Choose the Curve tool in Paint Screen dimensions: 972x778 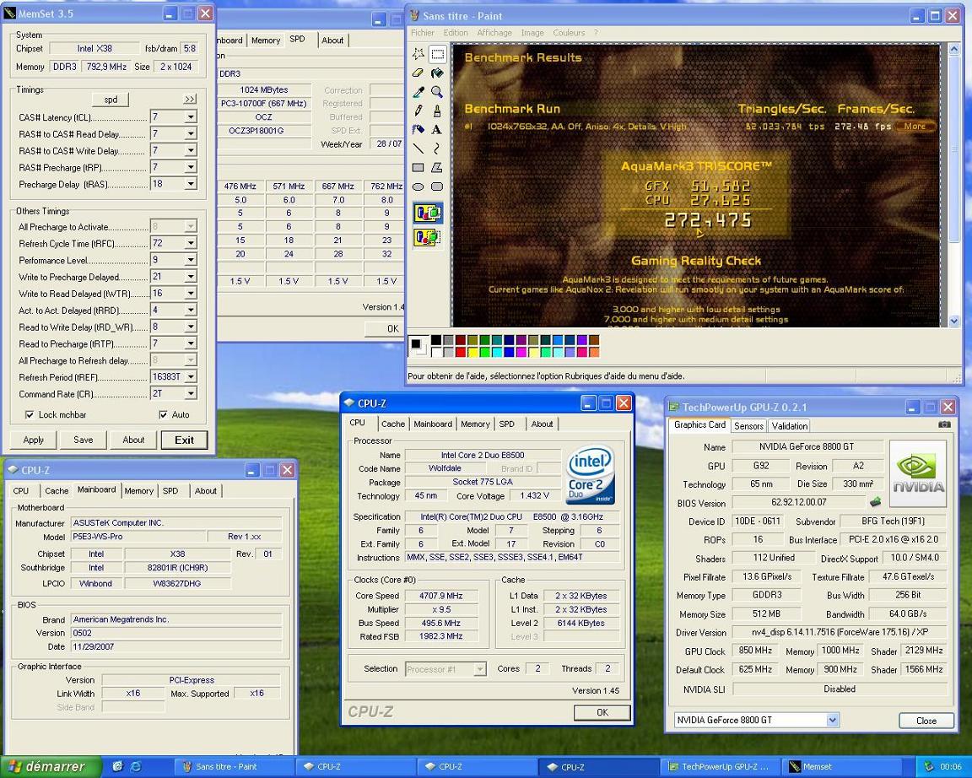pos(437,149)
